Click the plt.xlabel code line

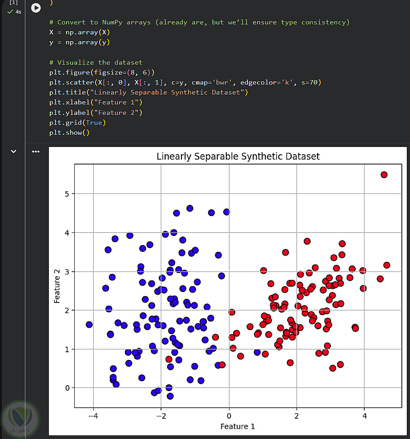pyautogui.click(x=96, y=102)
